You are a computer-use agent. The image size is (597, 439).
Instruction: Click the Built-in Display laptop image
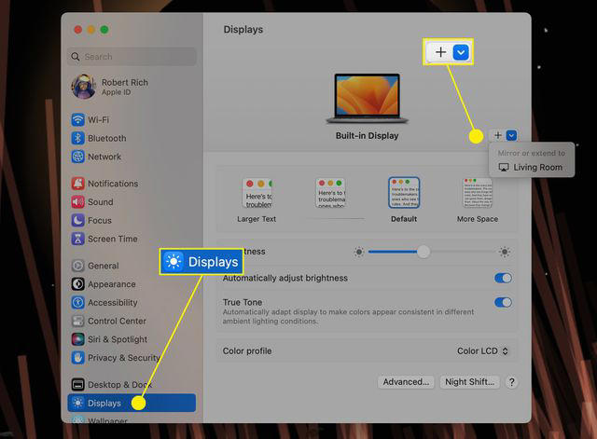[x=367, y=98]
